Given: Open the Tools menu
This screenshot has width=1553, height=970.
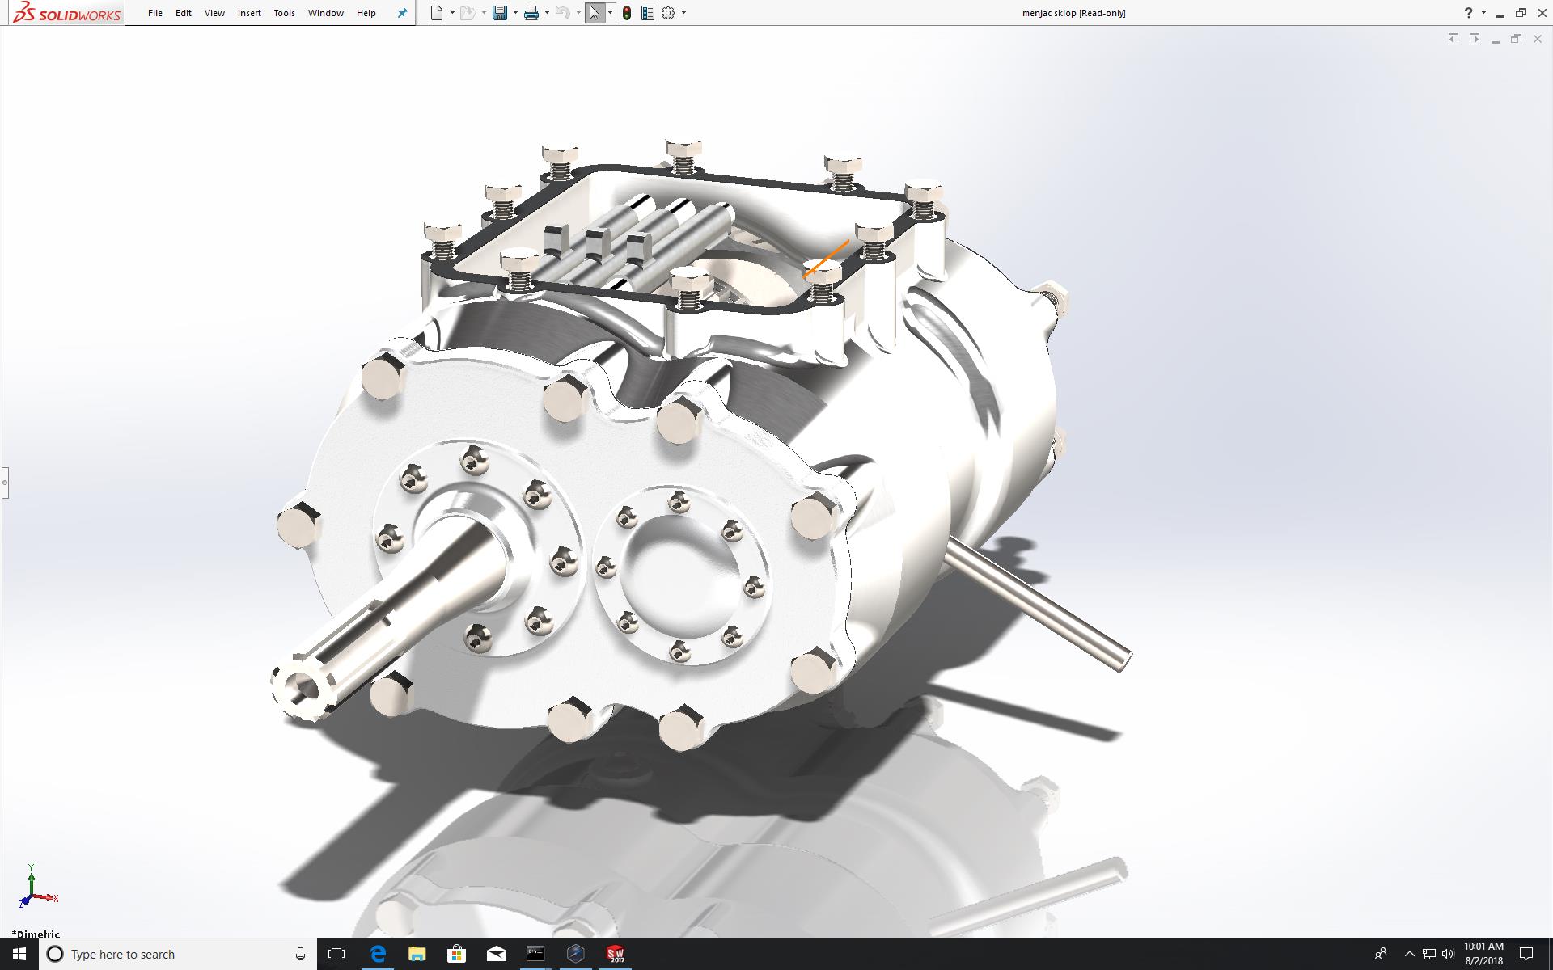Looking at the screenshot, I should (x=284, y=13).
